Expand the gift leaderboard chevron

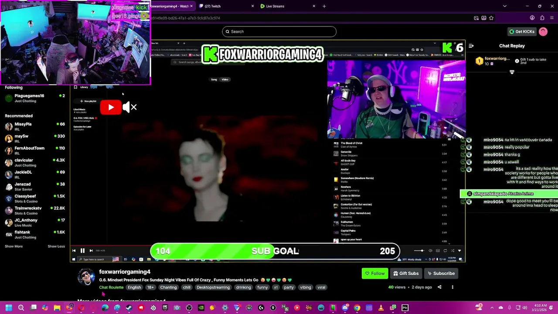512,72
